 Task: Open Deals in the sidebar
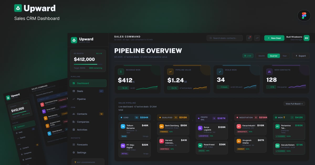(x=80, y=91)
